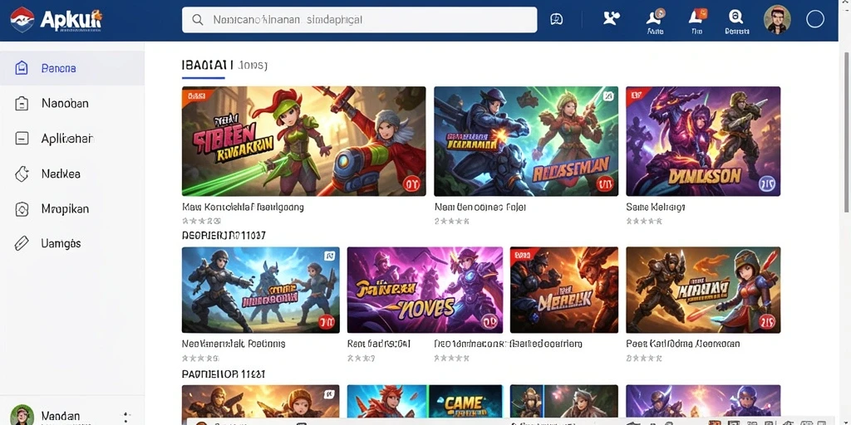This screenshot has width=851, height=425.
Task: Open the 'Fibeen' green-hat heroine game thumbnail
Action: (x=303, y=141)
